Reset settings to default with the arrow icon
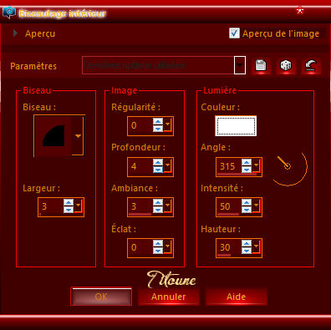Viewport: 331px width, 330px height. pyautogui.click(x=311, y=66)
